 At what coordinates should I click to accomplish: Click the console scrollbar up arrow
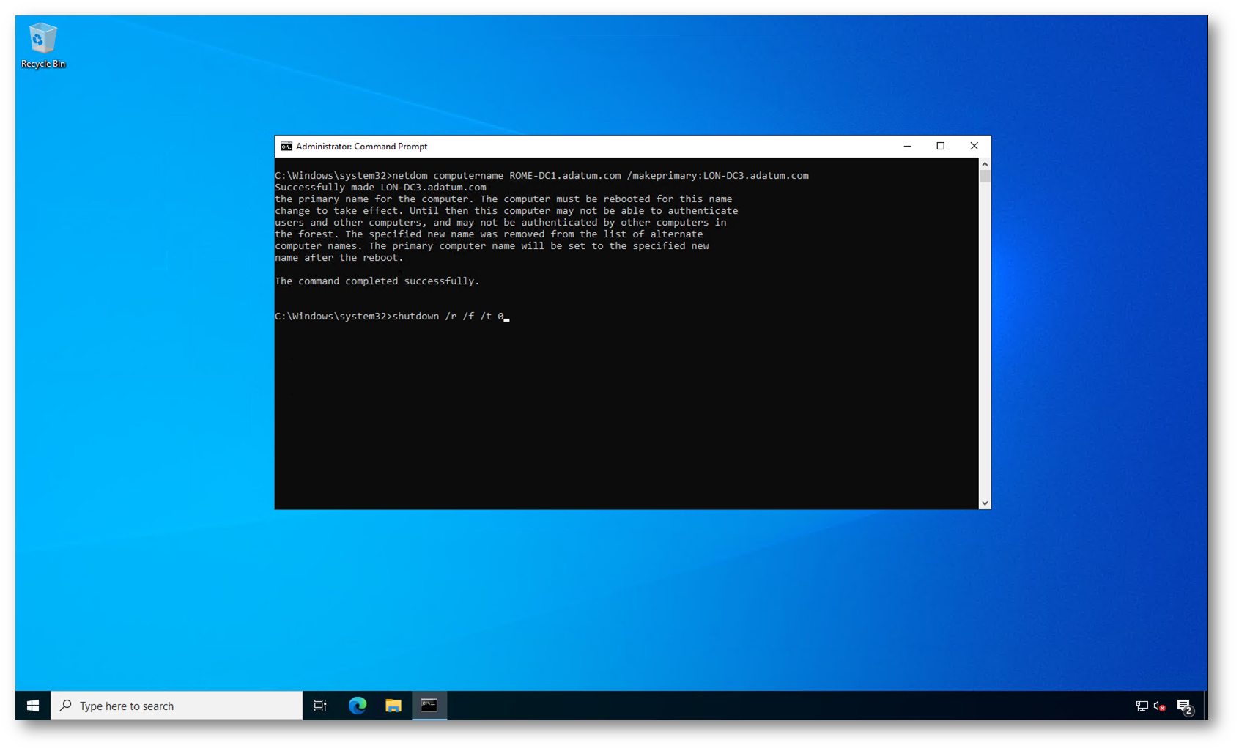(985, 164)
